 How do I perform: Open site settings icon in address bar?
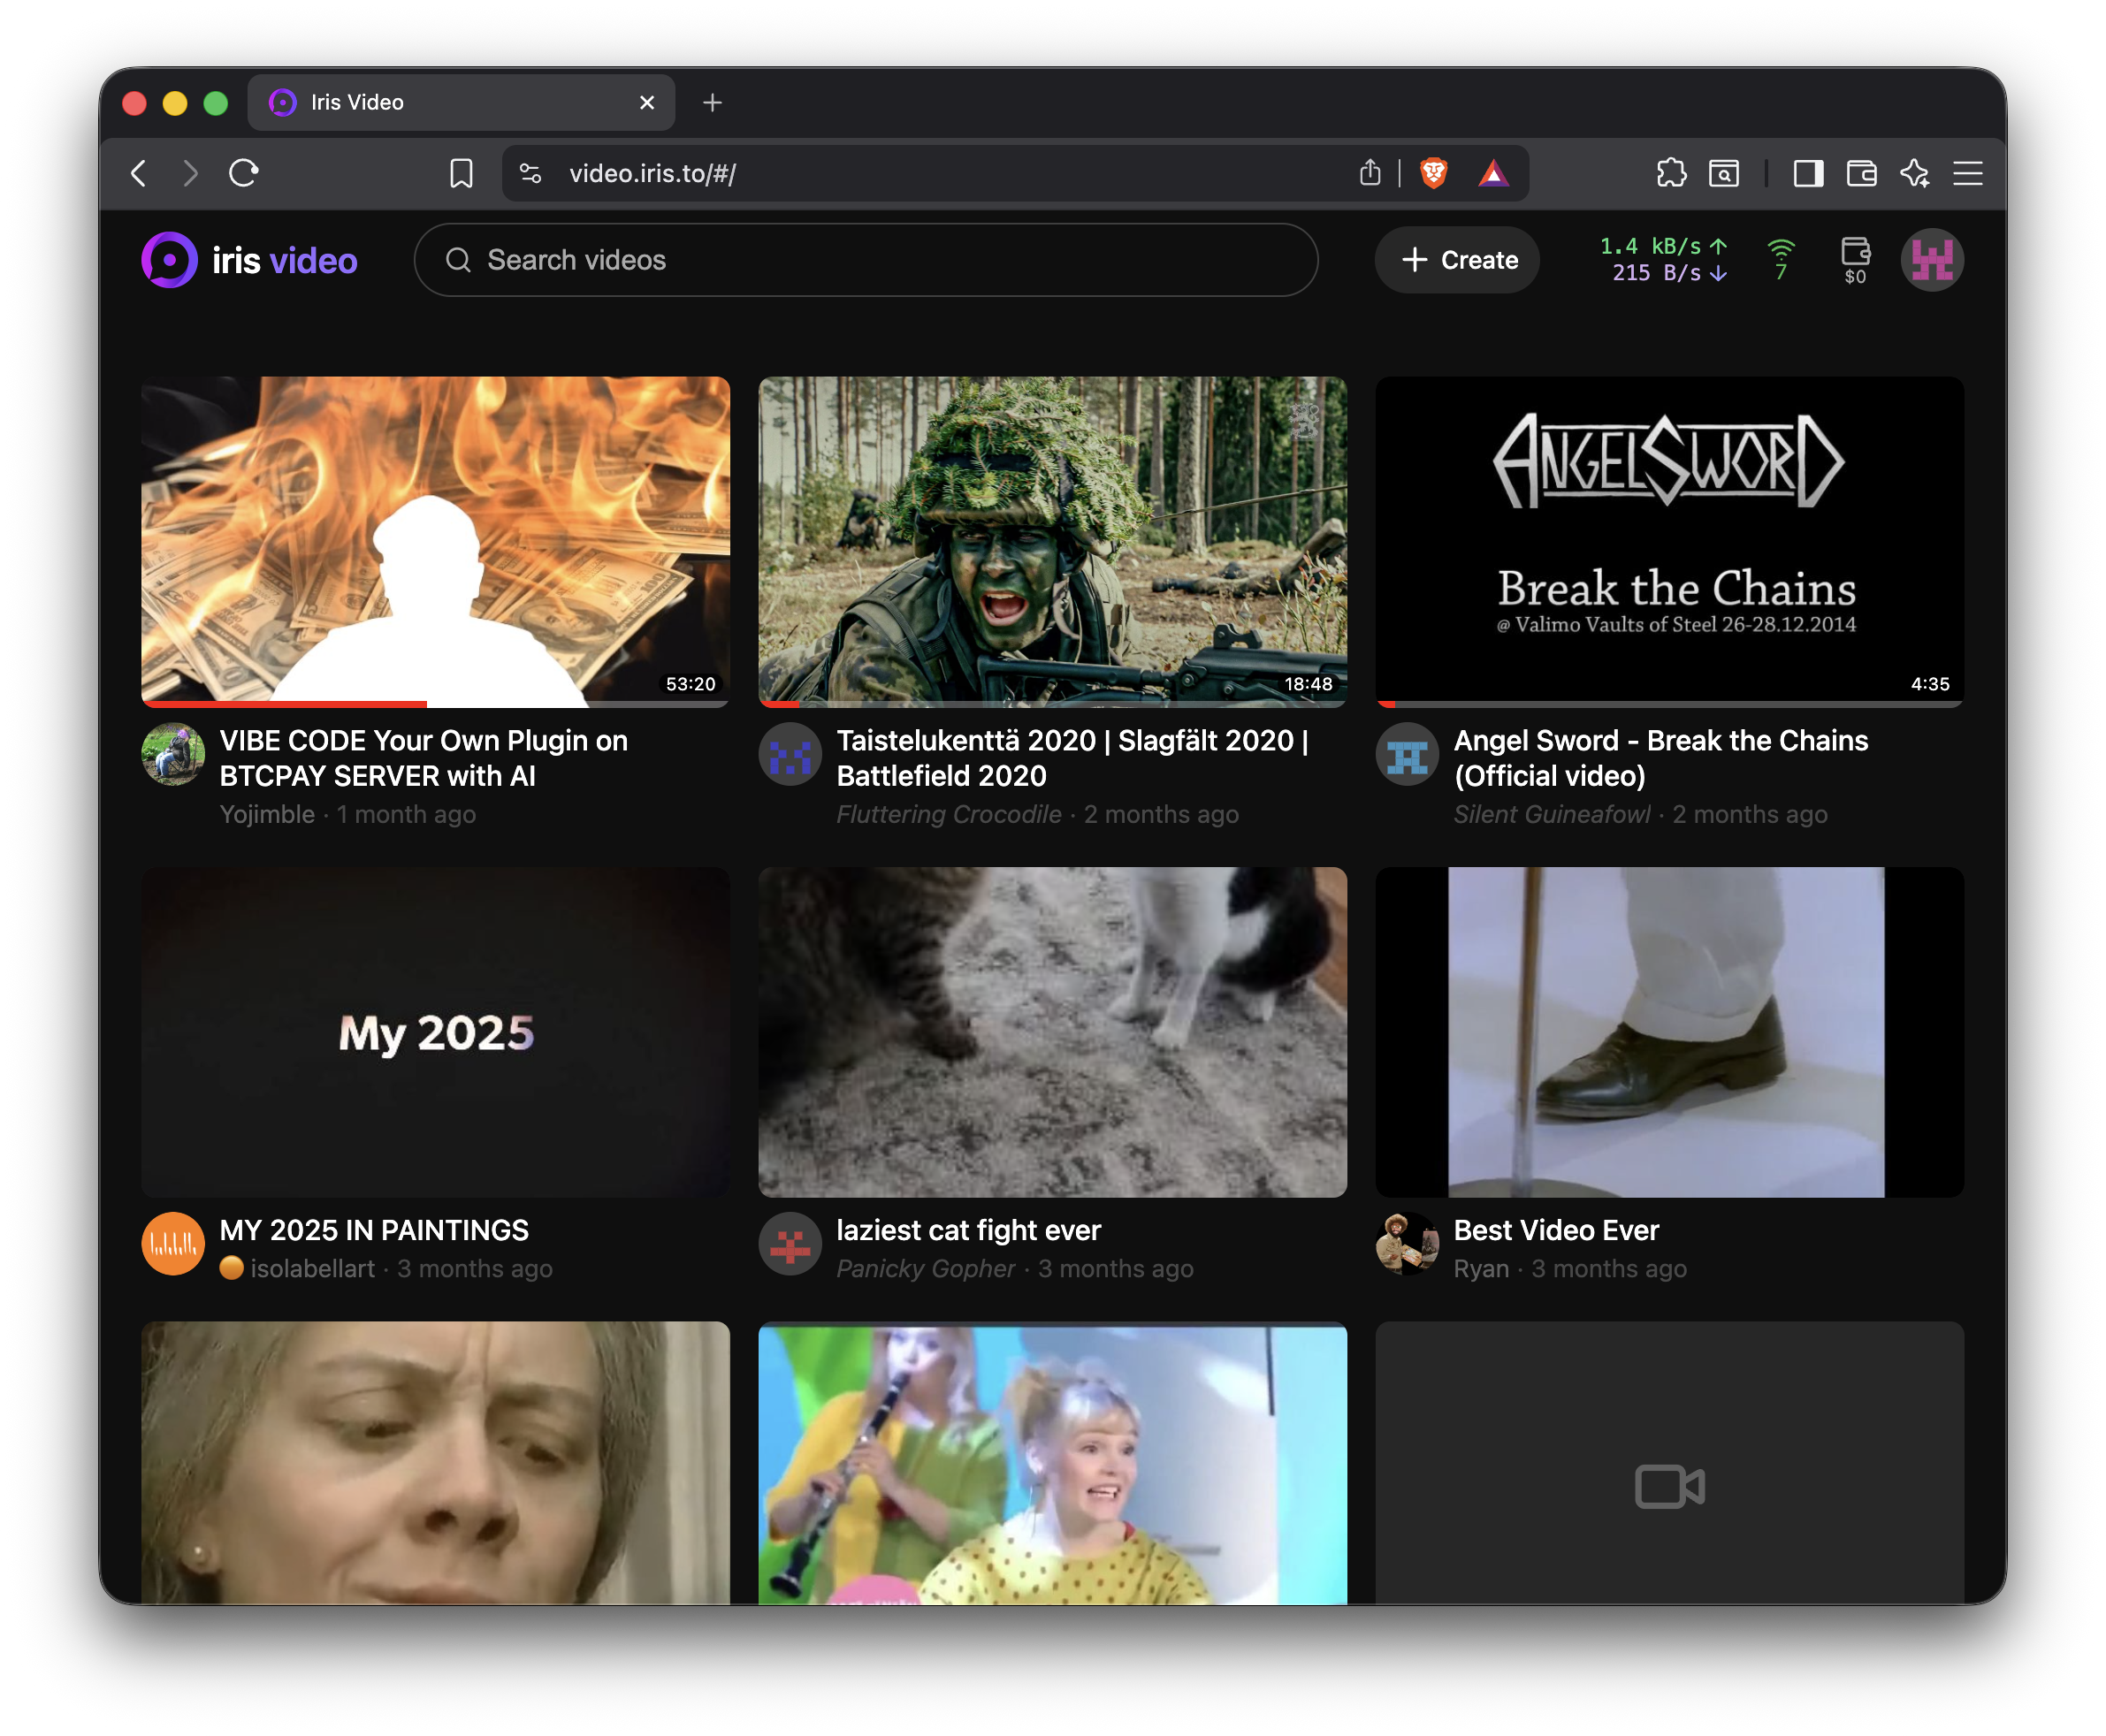531,174
